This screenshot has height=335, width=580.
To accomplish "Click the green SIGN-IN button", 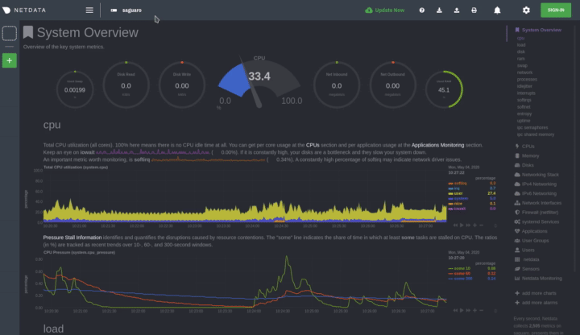I will (x=556, y=10).
